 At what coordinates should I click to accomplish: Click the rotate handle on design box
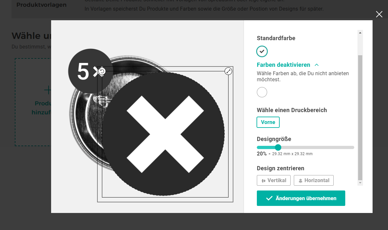click(102, 71)
